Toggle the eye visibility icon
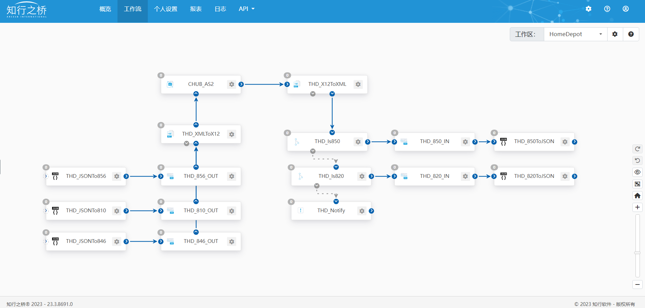645x308 pixels. (x=638, y=172)
